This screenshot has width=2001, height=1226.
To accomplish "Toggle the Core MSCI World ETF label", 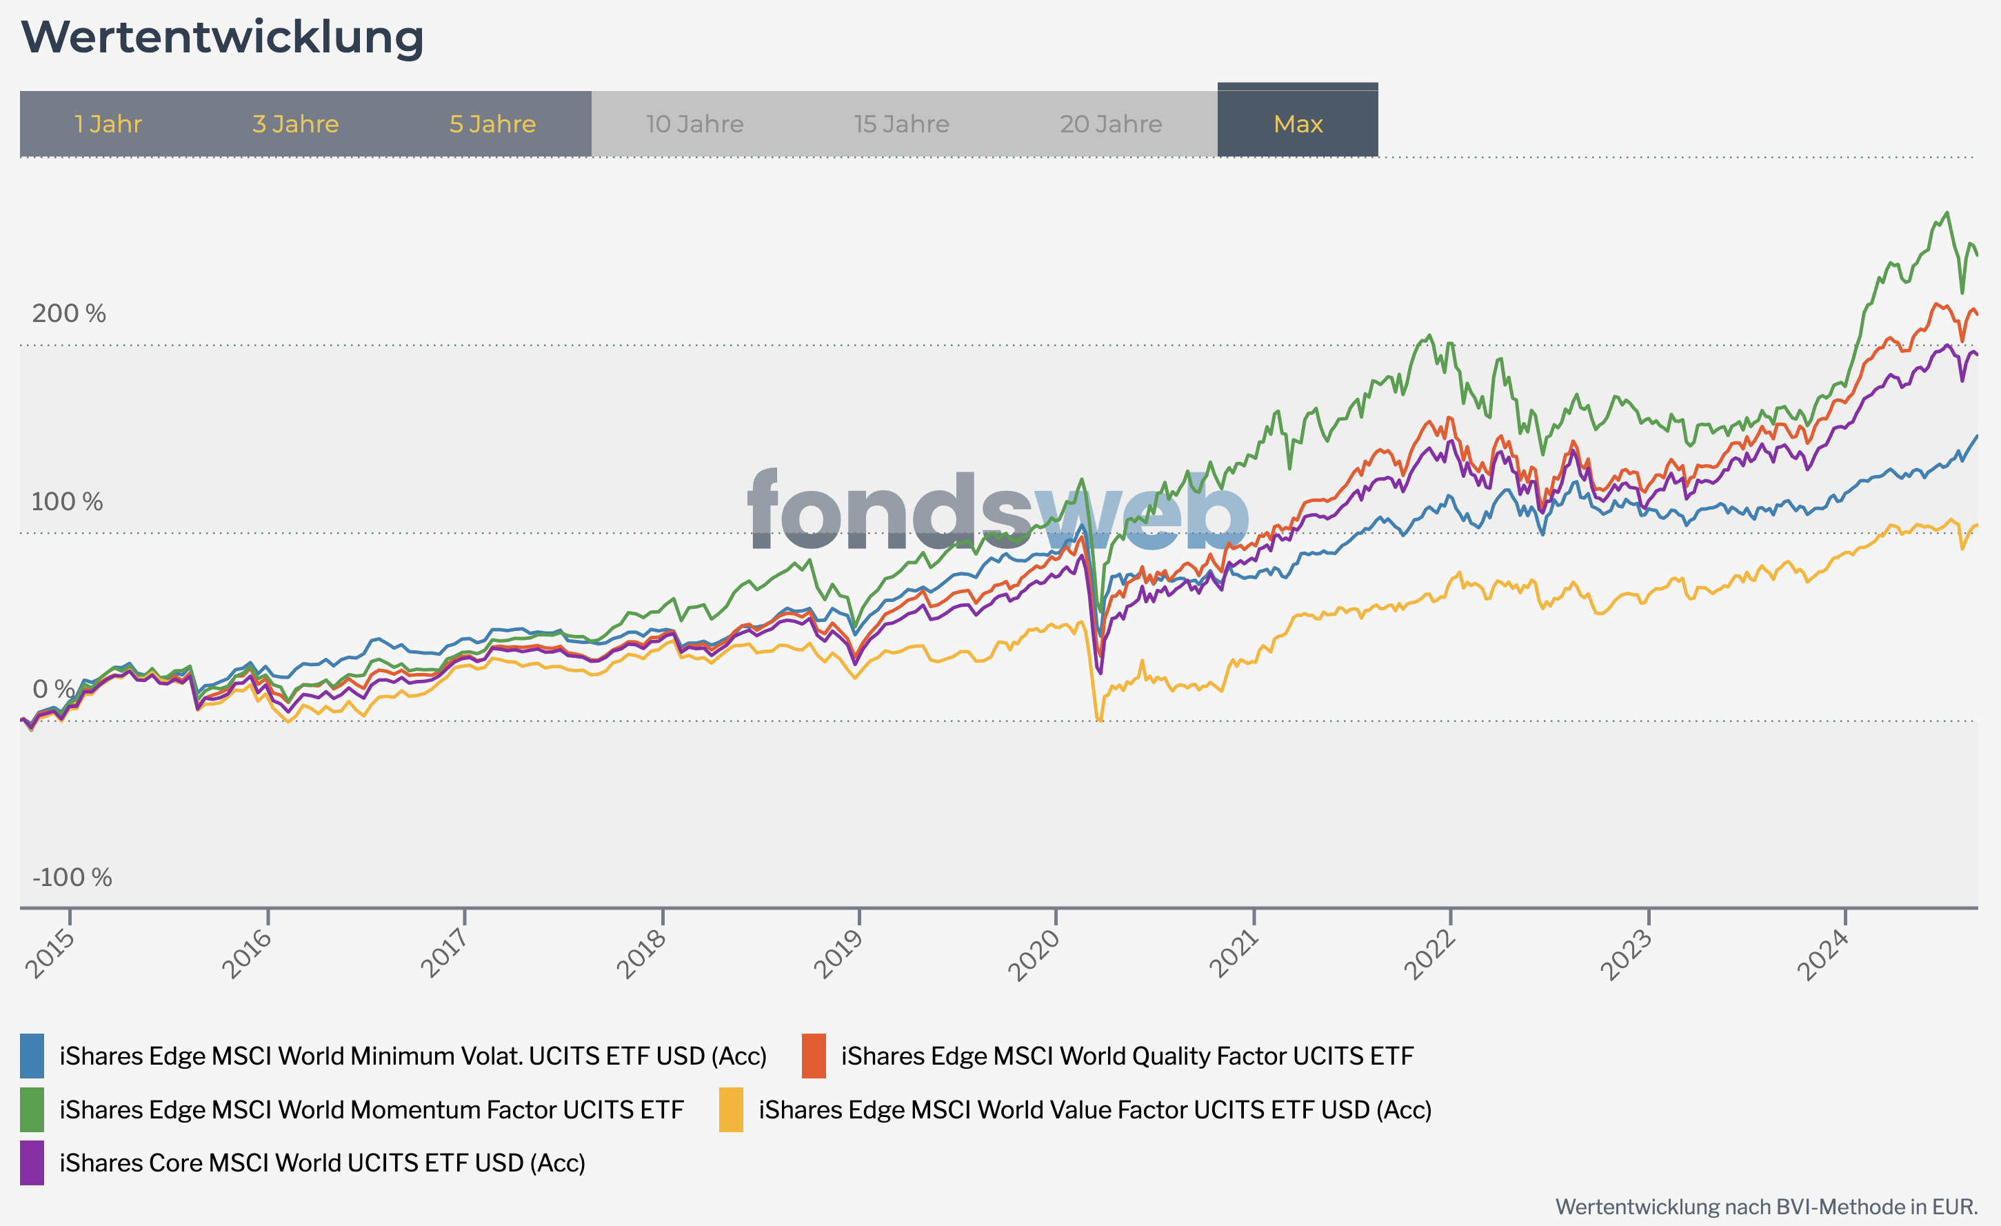I will [x=323, y=1163].
